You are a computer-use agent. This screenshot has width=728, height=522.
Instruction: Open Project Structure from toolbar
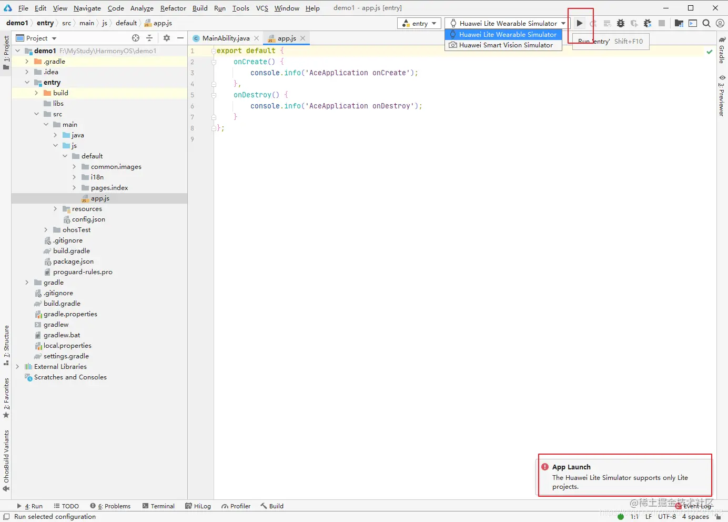pos(679,23)
